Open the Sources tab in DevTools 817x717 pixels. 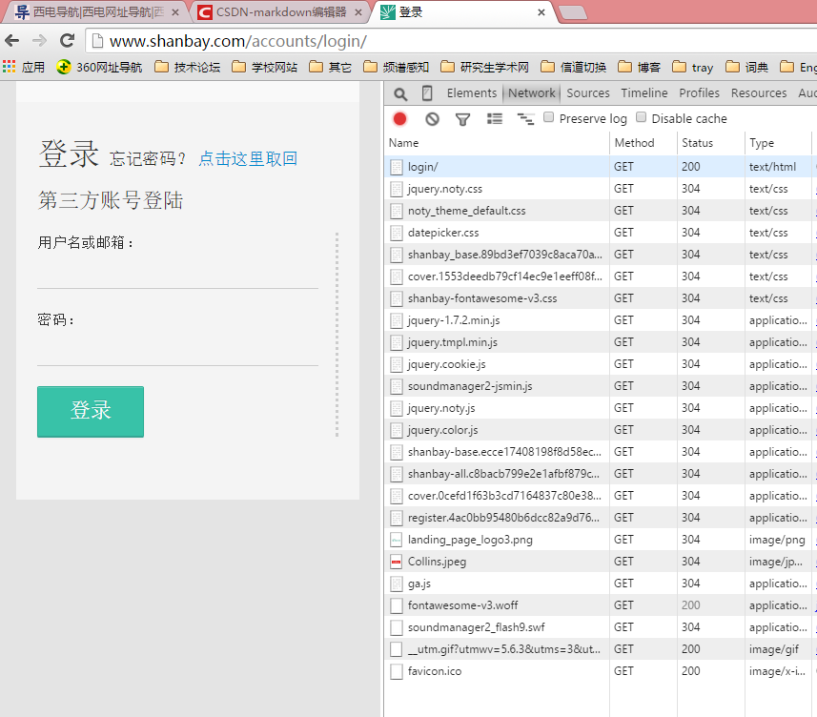click(x=587, y=93)
